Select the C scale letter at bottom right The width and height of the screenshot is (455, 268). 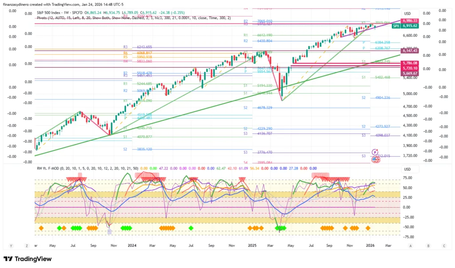(443, 245)
